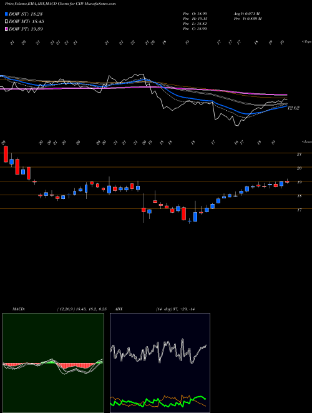Click the 12.62 value label beside EMA lines
Image resolution: width=312 pixels, height=413 pixels.
click(293, 108)
